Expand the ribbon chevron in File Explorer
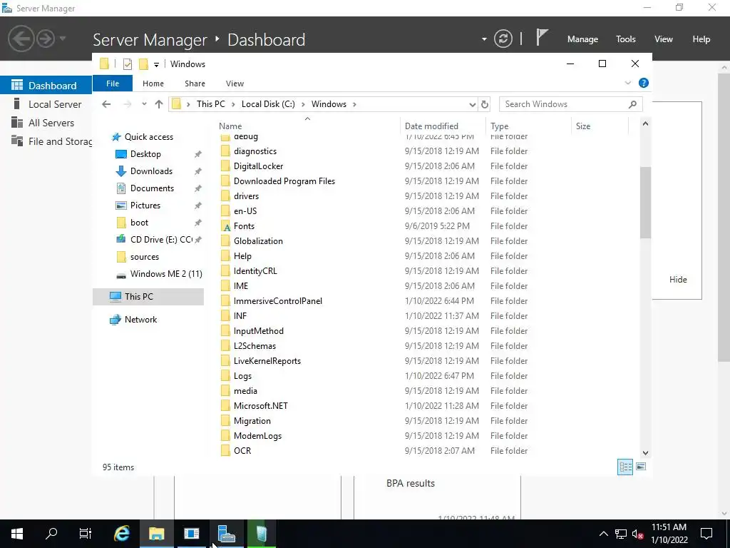Screen dimensions: 730x548 pos(627,83)
